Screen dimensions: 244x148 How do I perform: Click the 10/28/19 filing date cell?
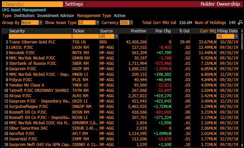tap(229, 42)
